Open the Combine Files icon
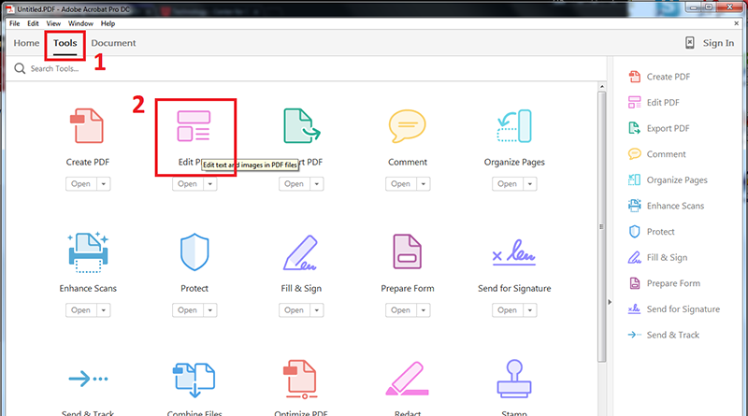748x416 pixels. coord(194,380)
